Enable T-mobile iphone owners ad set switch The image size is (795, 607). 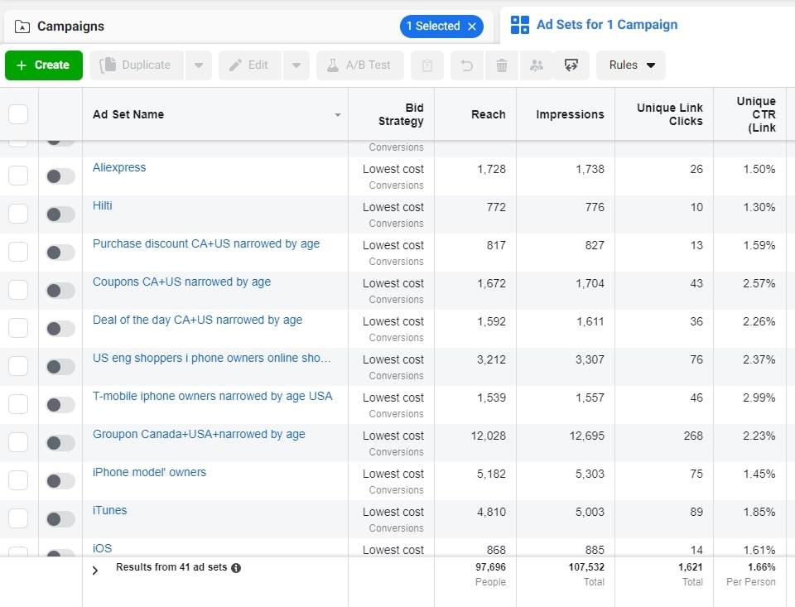pyautogui.click(x=60, y=405)
